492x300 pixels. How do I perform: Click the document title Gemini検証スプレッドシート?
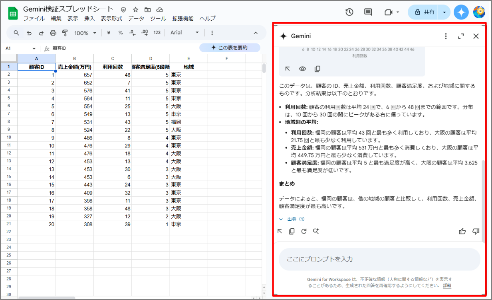pos(68,9)
